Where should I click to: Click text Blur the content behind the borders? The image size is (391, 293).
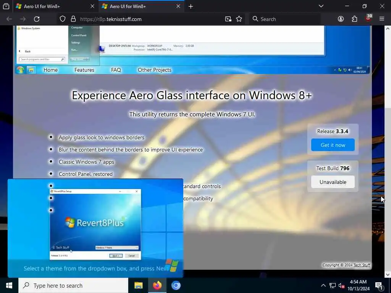click(131, 150)
